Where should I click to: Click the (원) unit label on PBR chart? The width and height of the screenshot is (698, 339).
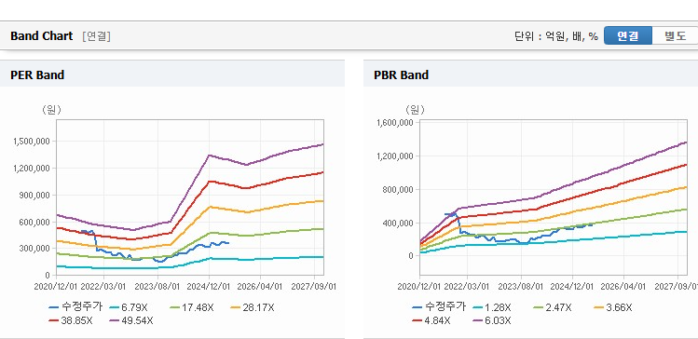click(x=415, y=109)
